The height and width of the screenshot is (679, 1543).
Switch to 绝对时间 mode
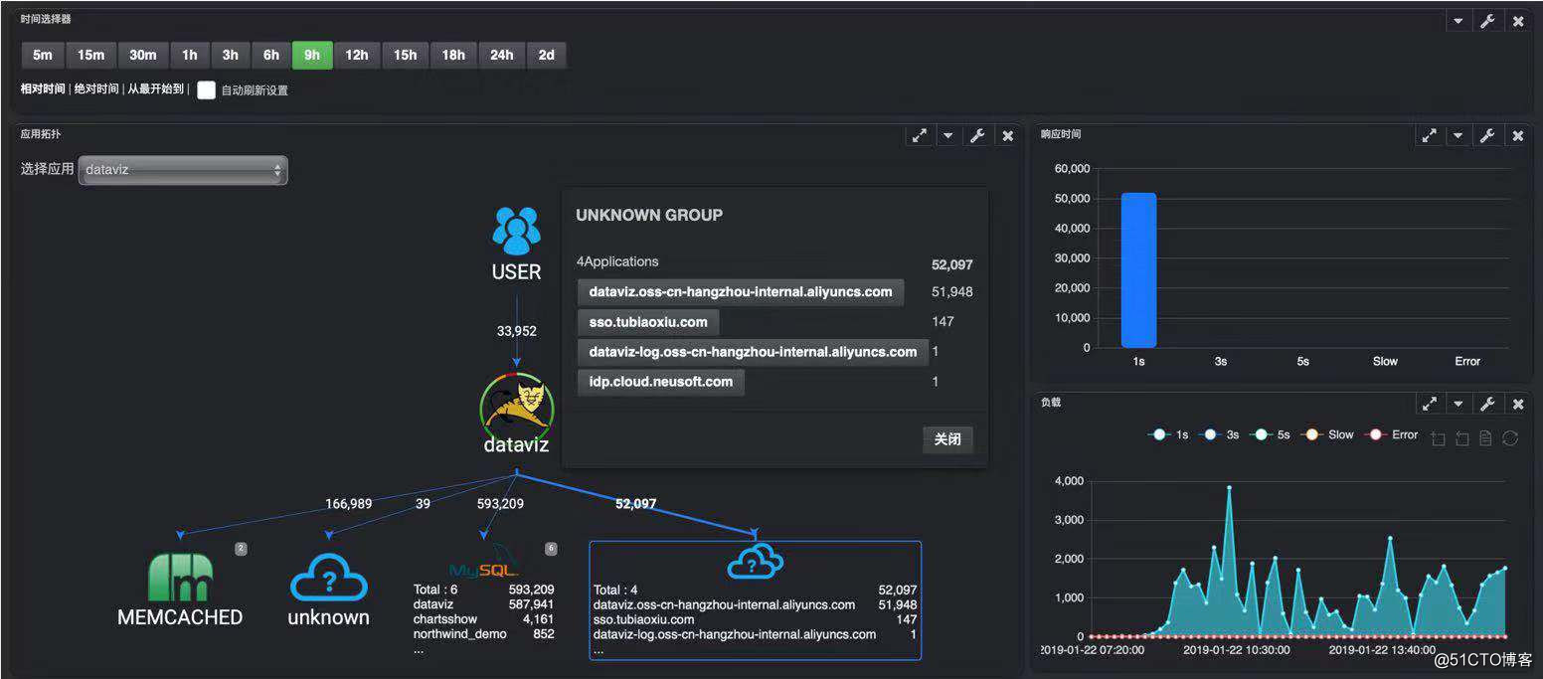[x=96, y=89]
